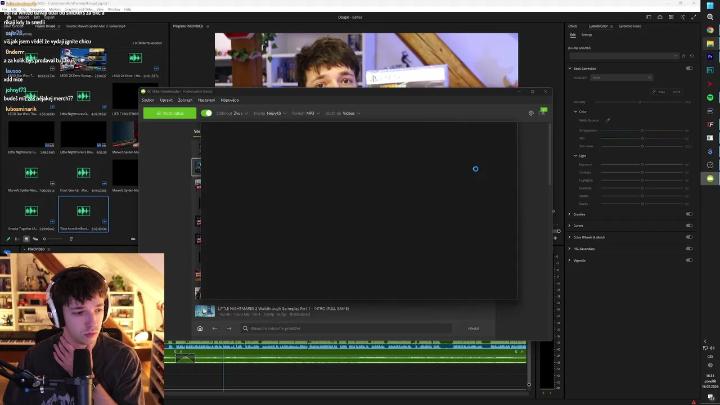
Task: Open the Format MP3 dropdown
Action: pyautogui.click(x=306, y=113)
